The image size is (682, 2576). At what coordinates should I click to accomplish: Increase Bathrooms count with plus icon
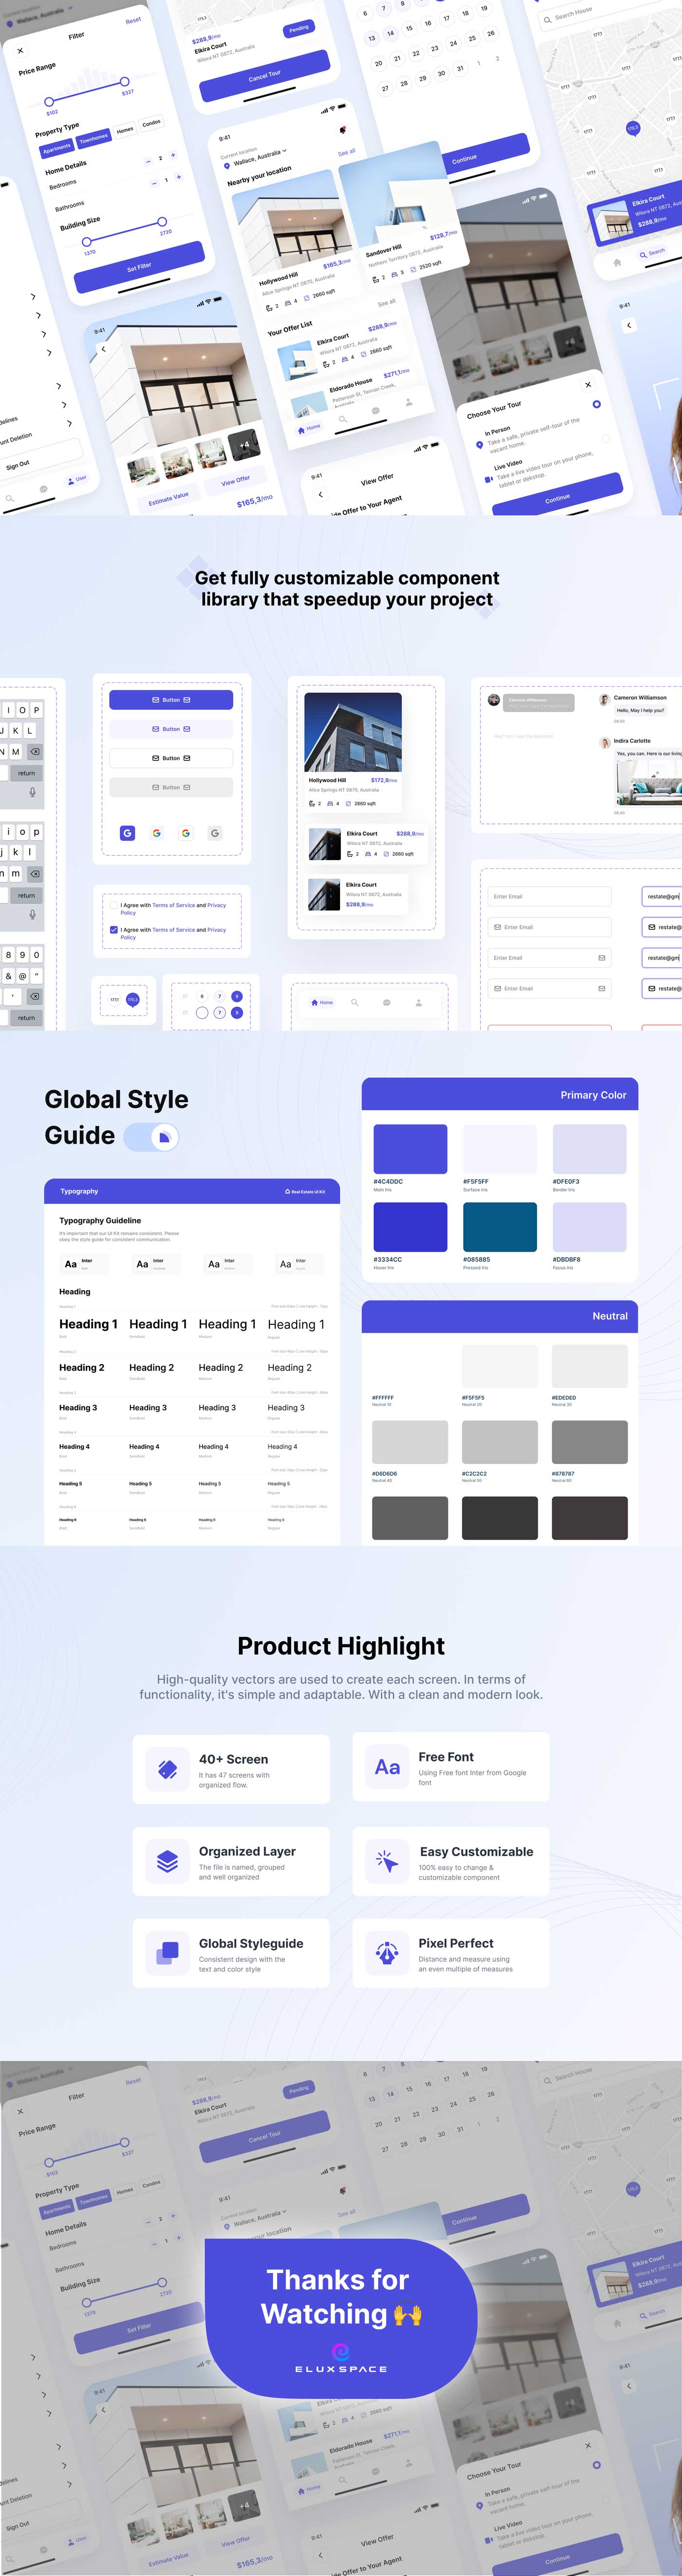179,178
